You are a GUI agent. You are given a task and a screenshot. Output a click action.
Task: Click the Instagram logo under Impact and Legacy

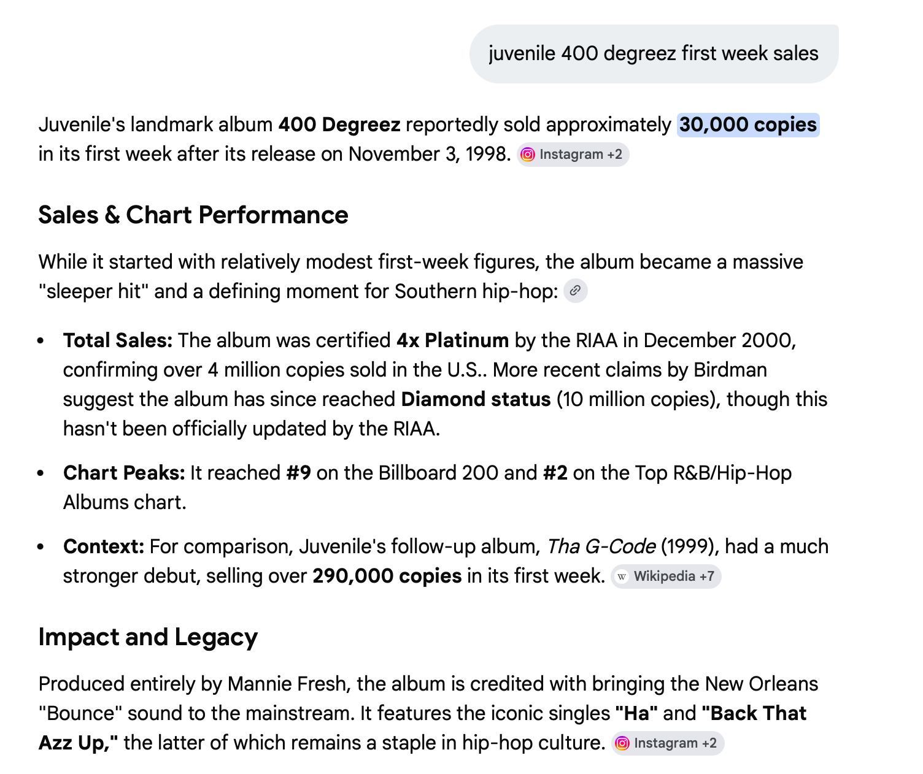622,743
